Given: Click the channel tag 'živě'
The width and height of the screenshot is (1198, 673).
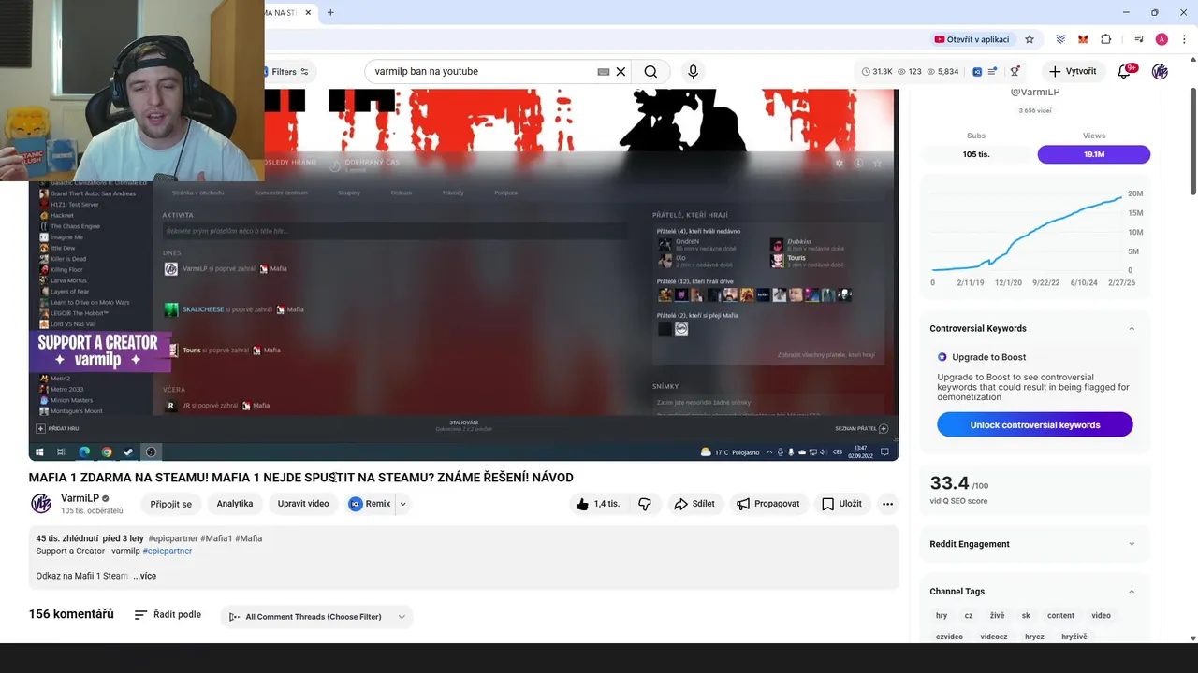Looking at the screenshot, I should point(997,616).
